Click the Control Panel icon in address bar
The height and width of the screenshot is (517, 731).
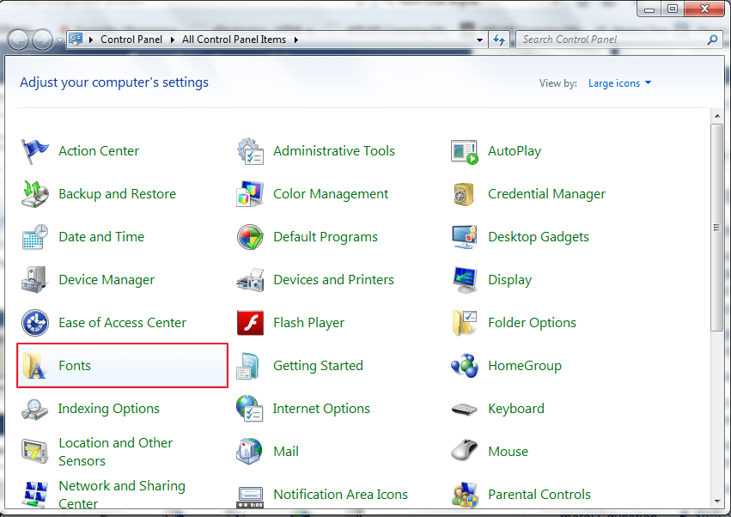pyautogui.click(x=76, y=40)
